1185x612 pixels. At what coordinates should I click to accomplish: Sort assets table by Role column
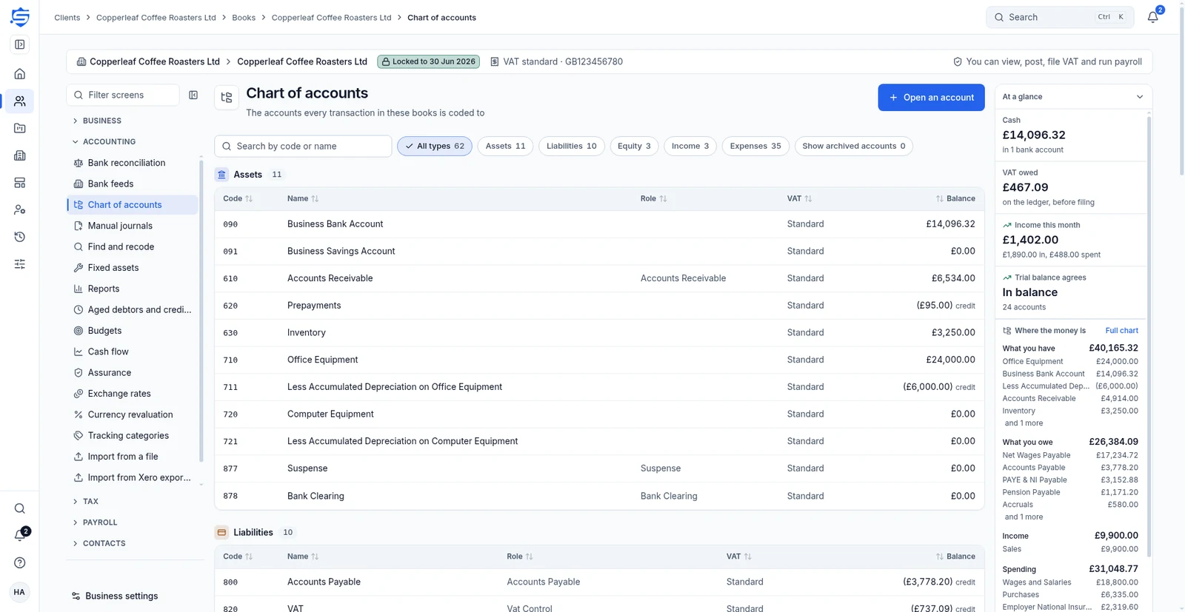653,198
